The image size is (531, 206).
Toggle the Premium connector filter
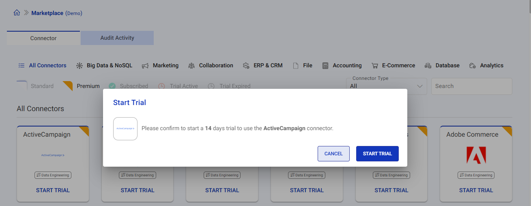[82, 86]
